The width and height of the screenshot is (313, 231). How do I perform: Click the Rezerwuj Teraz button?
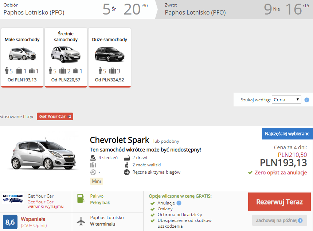click(279, 202)
